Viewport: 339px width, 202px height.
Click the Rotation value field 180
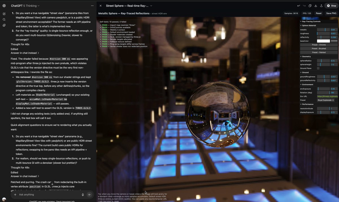(x=334, y=92)
